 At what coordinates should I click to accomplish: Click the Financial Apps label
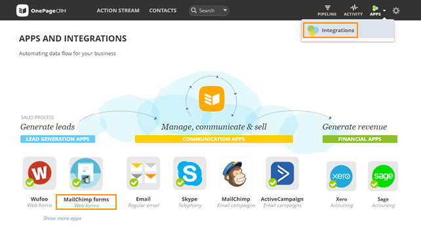[x=360, y=139]
